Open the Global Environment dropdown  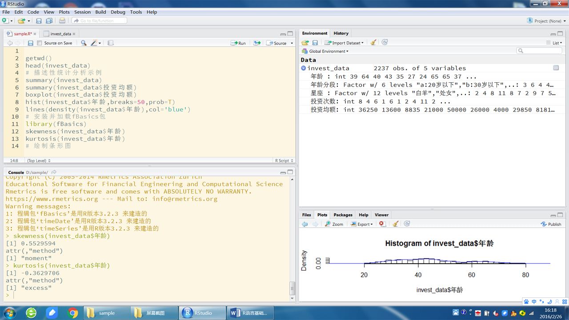point(325,51)
